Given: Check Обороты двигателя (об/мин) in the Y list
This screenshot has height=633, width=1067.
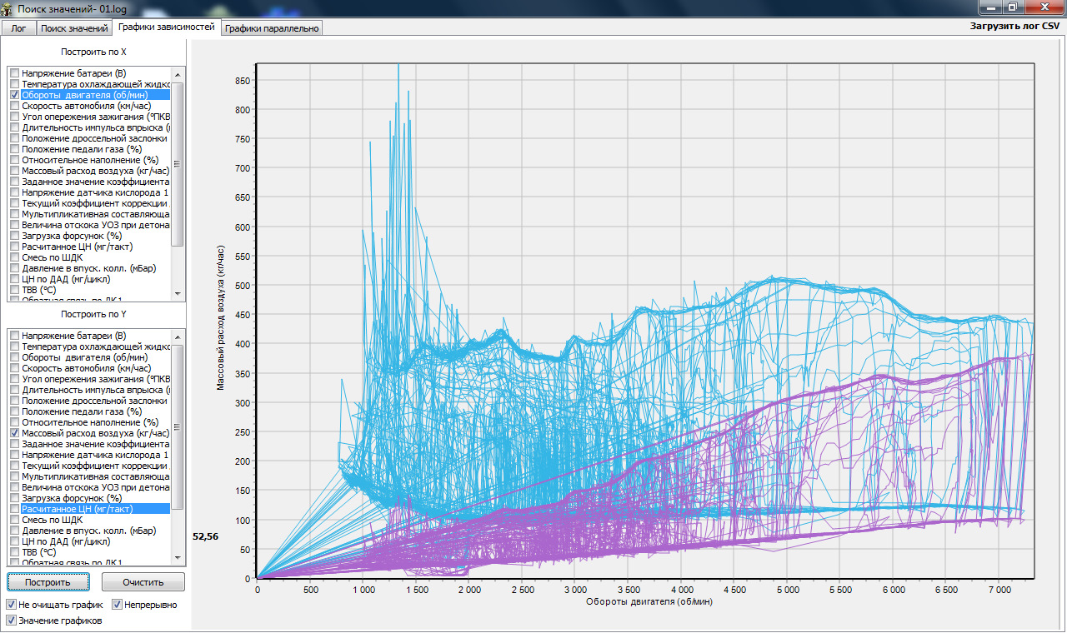Looking at the screenshot, I should click(14, 357).
